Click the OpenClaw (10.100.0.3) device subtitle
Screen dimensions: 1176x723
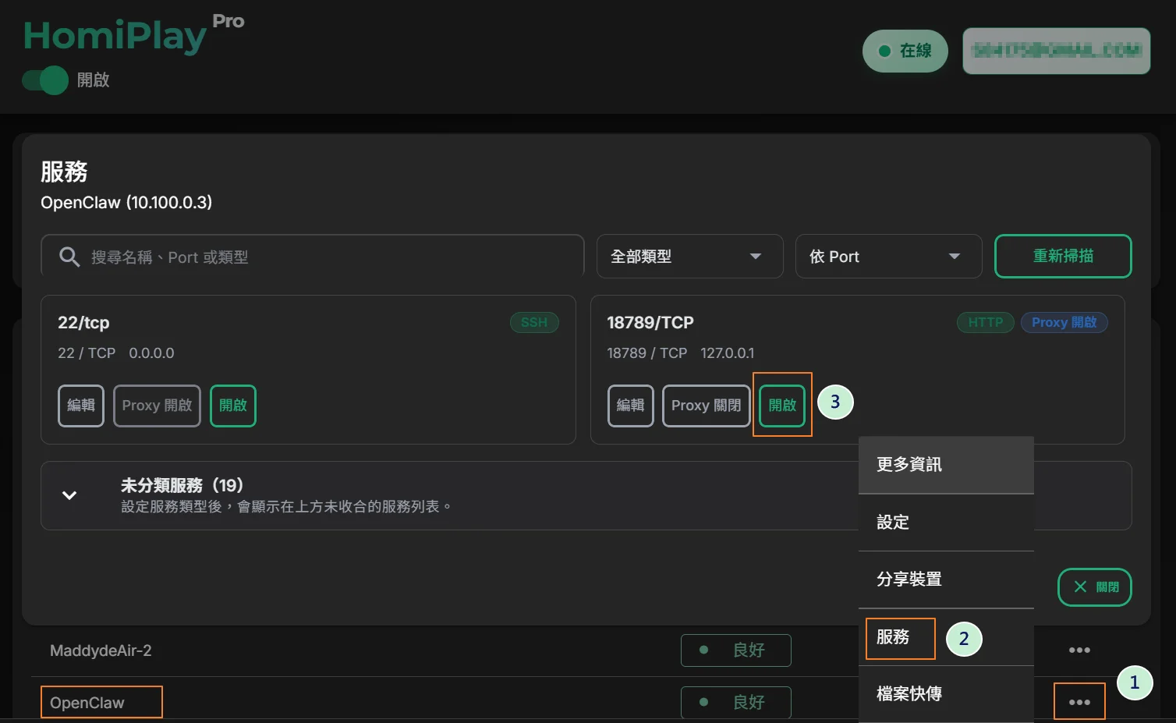(x=126, y=203)
